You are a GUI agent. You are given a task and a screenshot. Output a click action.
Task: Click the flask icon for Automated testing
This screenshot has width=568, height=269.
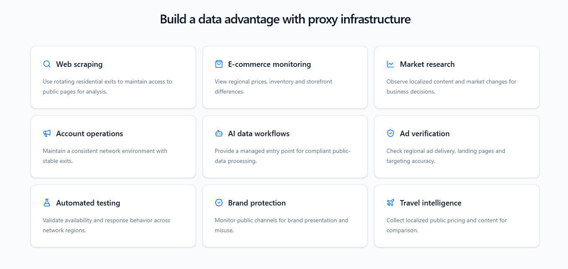coord(47,203)
